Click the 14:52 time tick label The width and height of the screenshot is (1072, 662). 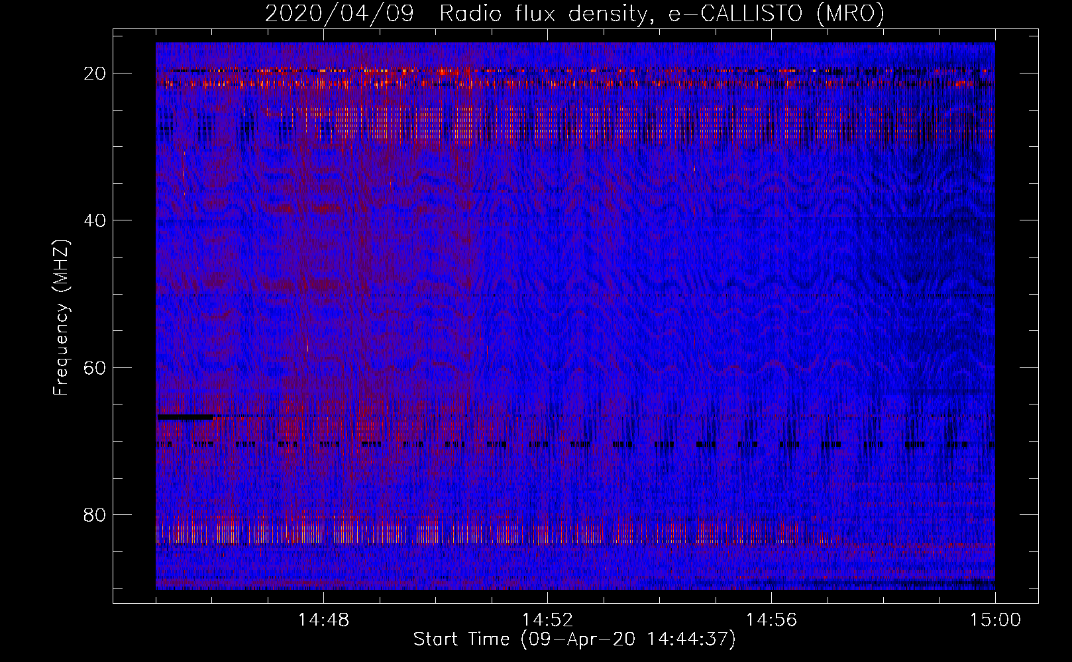point(547,620)
